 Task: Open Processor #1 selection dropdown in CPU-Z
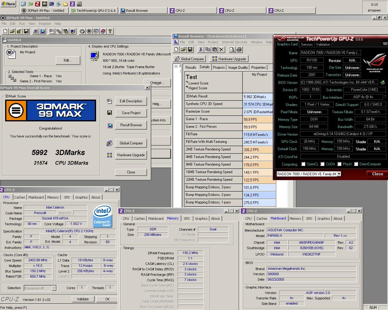[54, 288]
